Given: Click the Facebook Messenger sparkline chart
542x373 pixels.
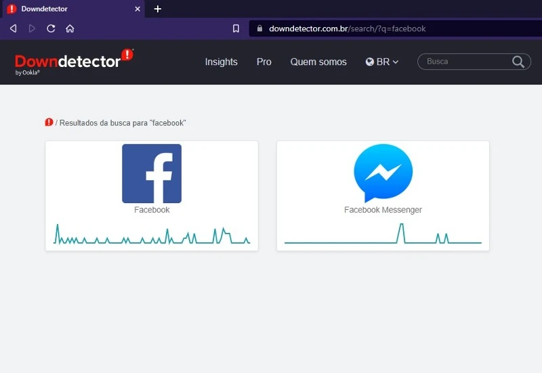Looking at the screenshot, I should (x=383, y=234).
